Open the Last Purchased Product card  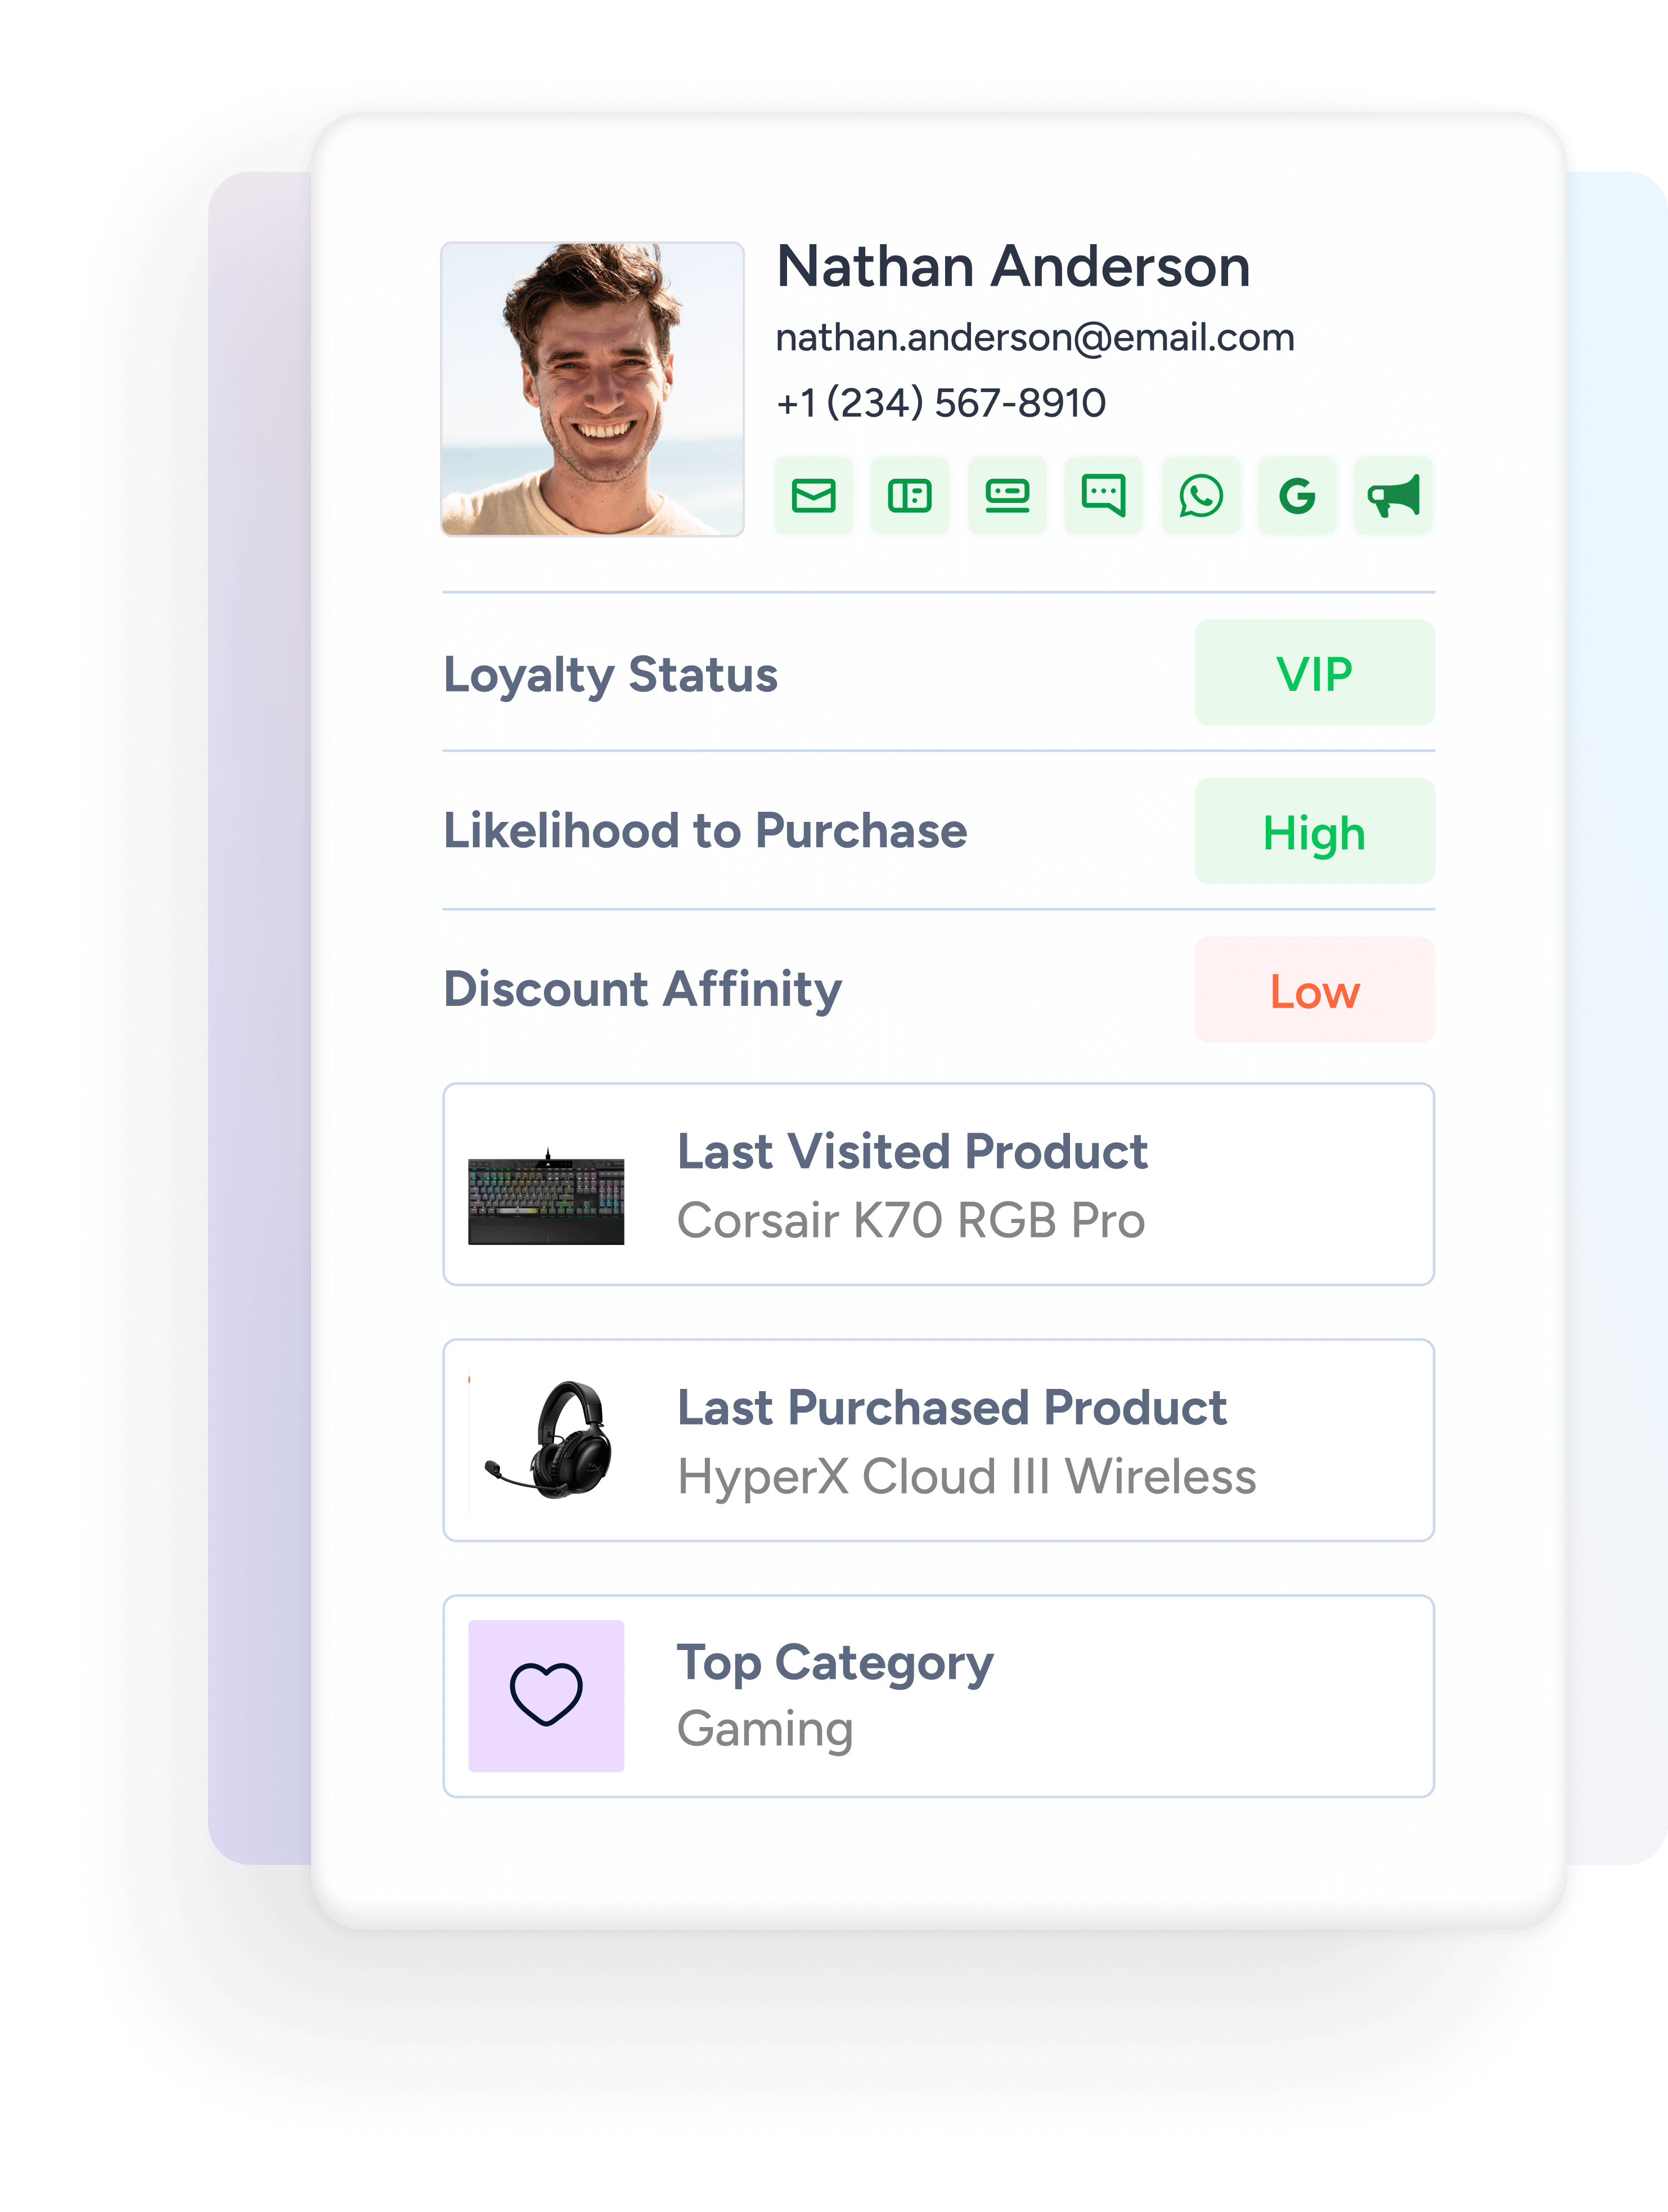click(x=938, y=1440)
